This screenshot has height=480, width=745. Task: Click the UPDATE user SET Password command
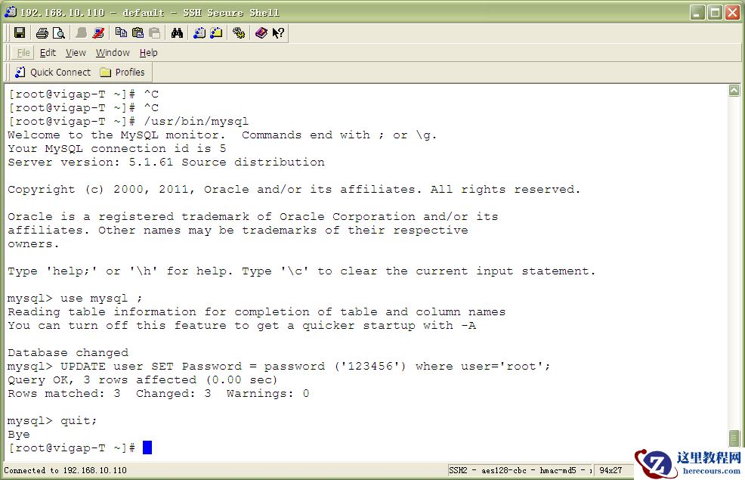pyautogui.click(x=279, y=367)
